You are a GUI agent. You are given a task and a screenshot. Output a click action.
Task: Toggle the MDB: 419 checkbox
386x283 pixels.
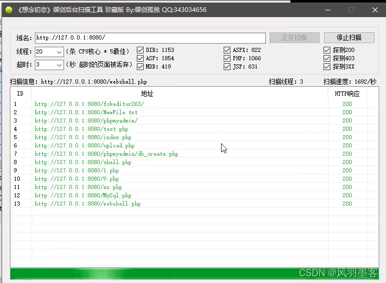[140, 67]
